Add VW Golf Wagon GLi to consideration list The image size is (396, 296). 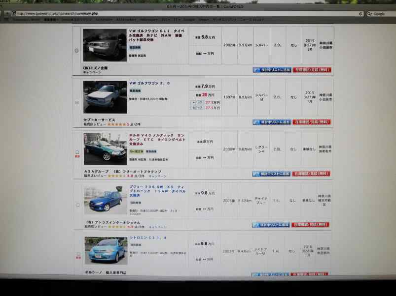[272, 70]
